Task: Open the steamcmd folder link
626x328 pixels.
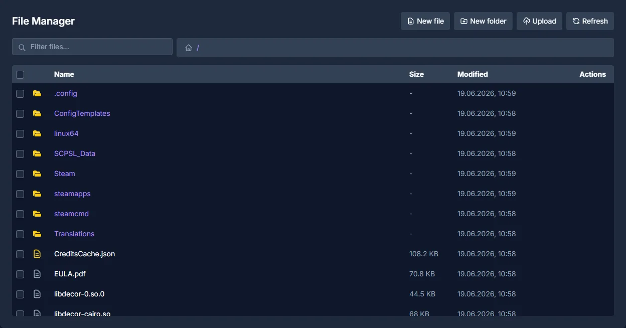Action: [71, 214]
